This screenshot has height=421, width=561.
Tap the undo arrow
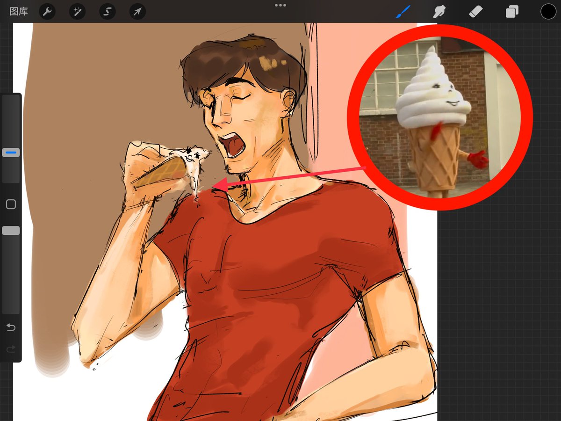point(11,327)
